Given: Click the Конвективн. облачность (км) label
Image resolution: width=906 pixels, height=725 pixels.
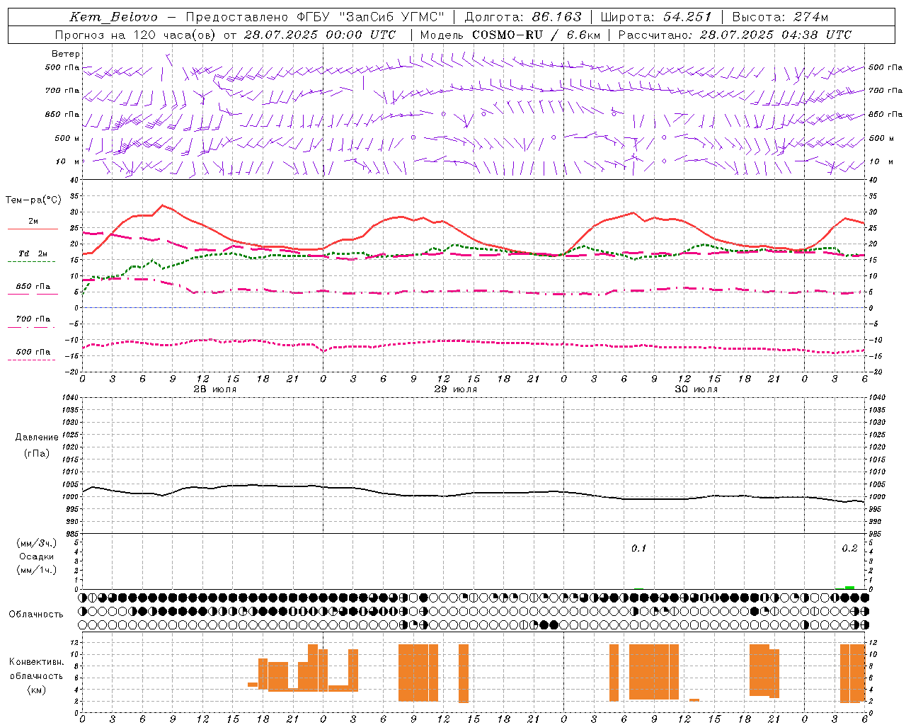Looking at the screenshot, I should [36, 676].
